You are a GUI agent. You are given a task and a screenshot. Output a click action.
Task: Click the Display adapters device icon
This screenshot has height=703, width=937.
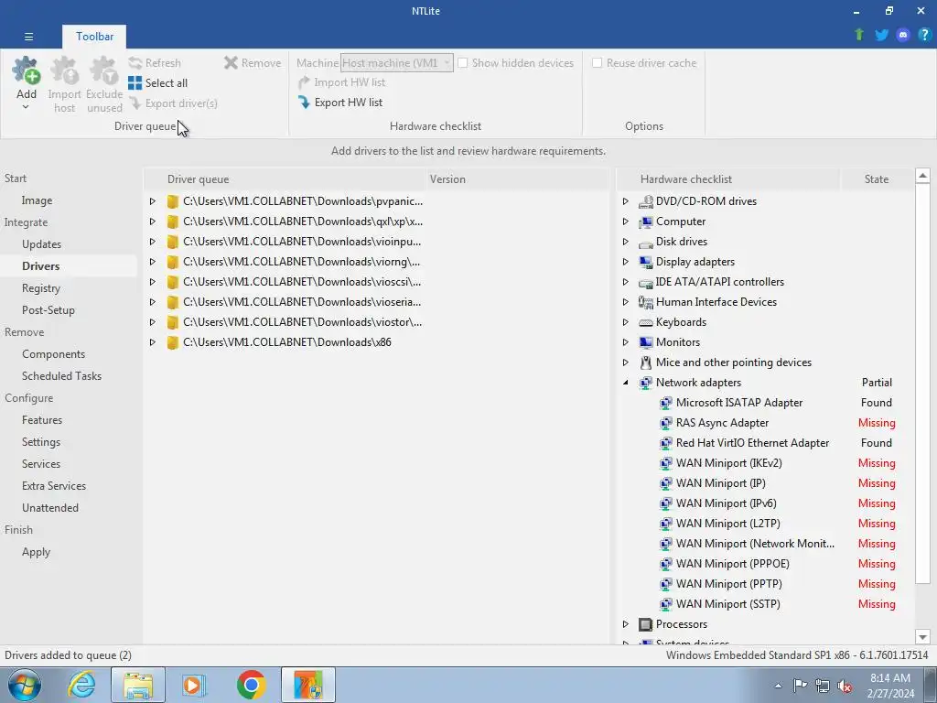645,262
